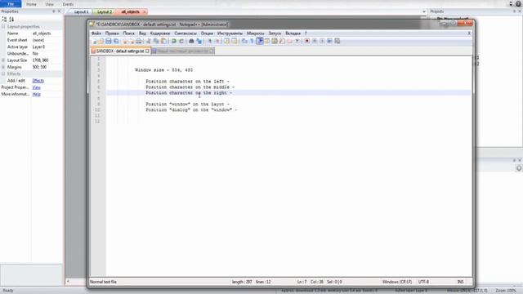Click the Save recorded macro icon

tap(337, 41)
